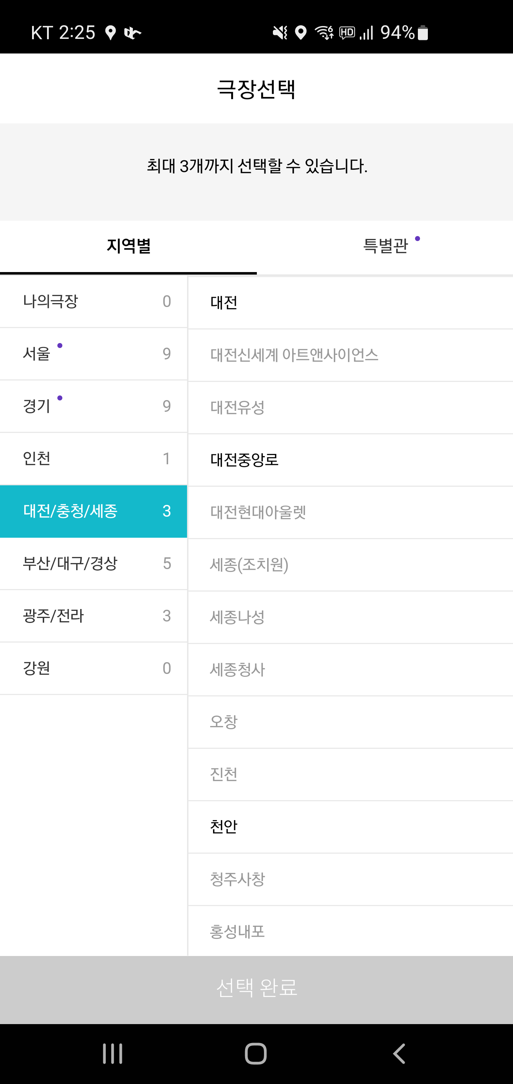
Task: Tap the battery icon in status bar
Action: 423,33
